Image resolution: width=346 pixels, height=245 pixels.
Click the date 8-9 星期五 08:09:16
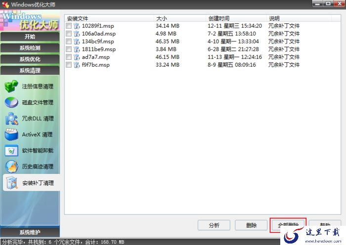point(232,65)
